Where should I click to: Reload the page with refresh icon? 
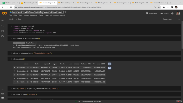(11, 7)
